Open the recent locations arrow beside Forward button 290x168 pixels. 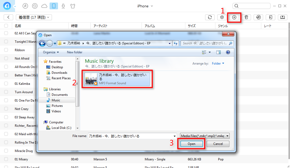point(55,44)
